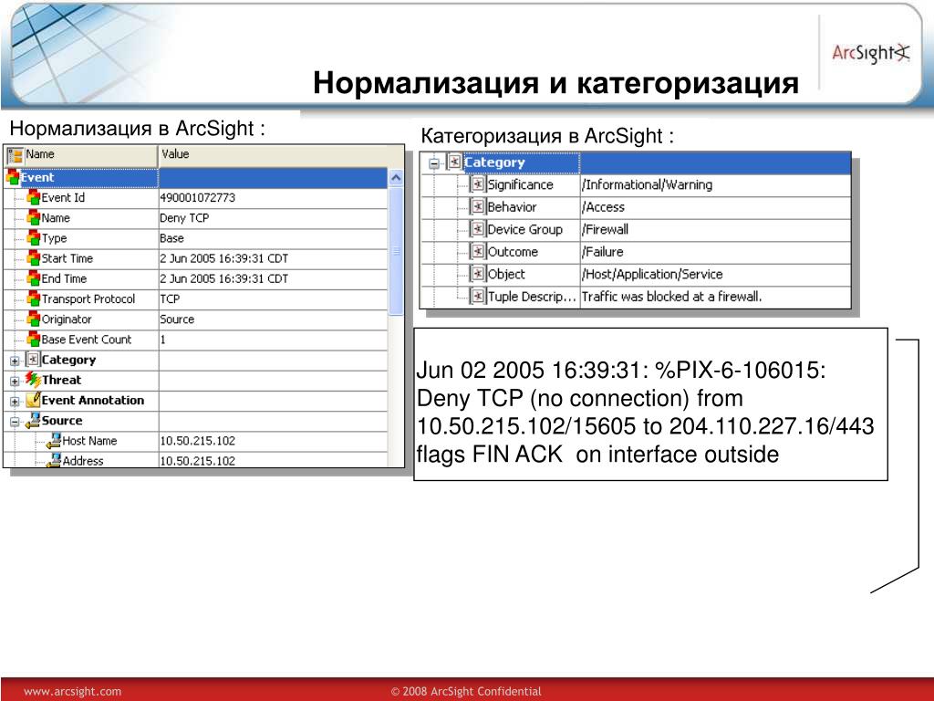Viewport: 934px width, 701px height.
Task: Select the End Time value cell
Action: pyautogui.click(x=273, y=279)
